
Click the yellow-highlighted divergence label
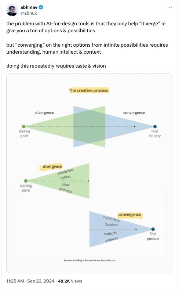(x=52, y=166)
